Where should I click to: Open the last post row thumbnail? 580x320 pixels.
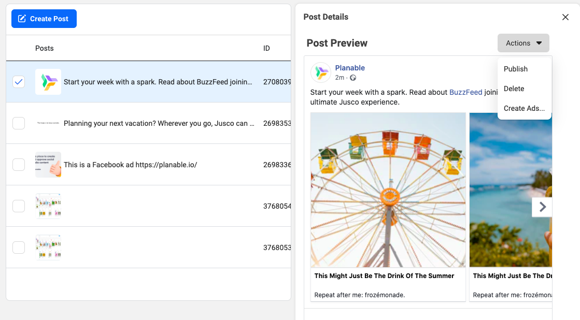pos(48,248)
